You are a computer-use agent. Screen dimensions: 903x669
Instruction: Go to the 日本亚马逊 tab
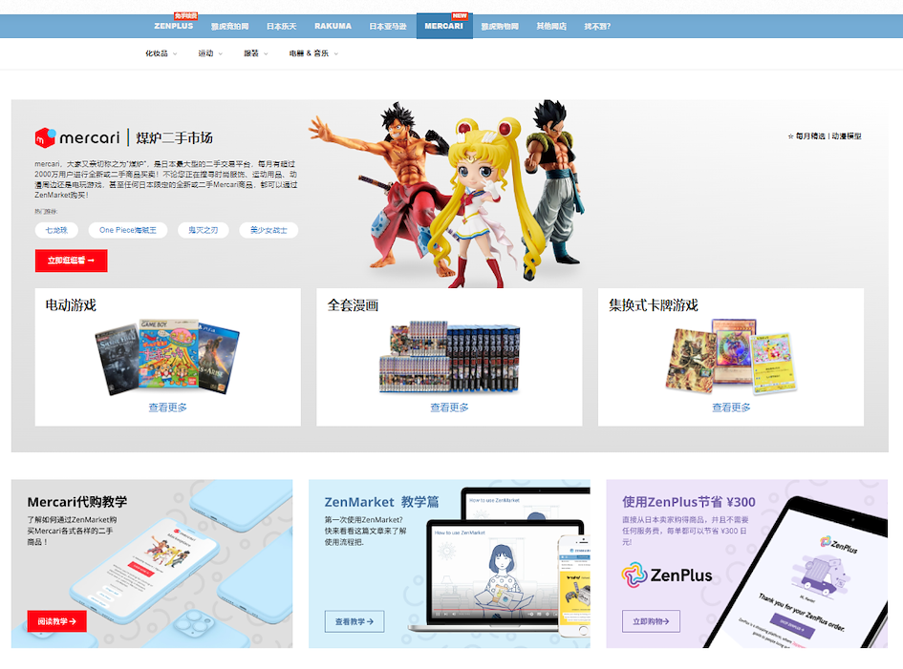(x=388, y=27)
